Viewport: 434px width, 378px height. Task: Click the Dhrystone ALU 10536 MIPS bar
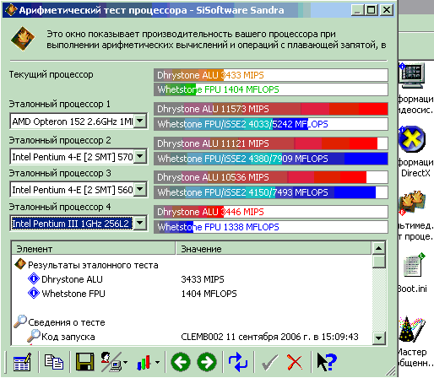(x=271, y=177)
